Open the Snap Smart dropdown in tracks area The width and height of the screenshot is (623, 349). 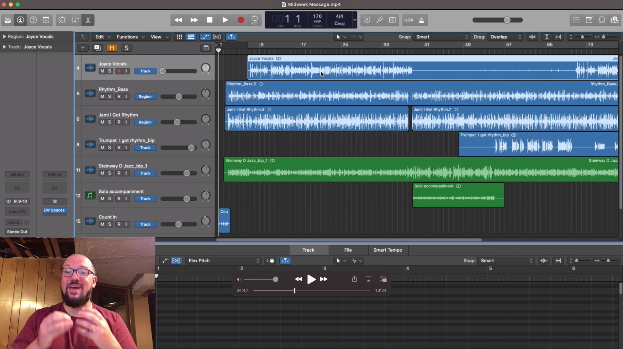[442, 37]
